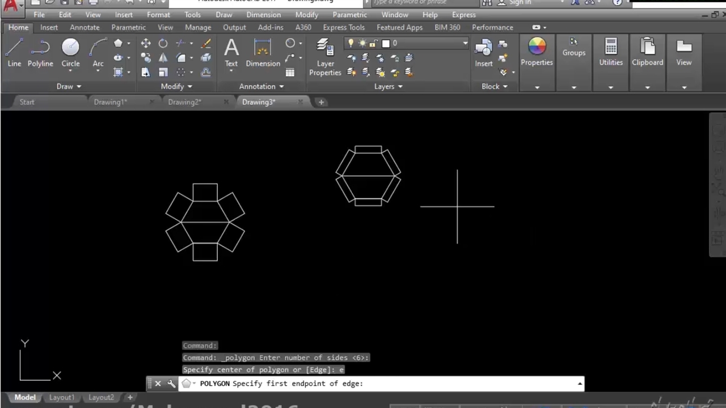726x408 pixels.
Task: Activate the Rotate tool
Action: [x=163, y=44]
